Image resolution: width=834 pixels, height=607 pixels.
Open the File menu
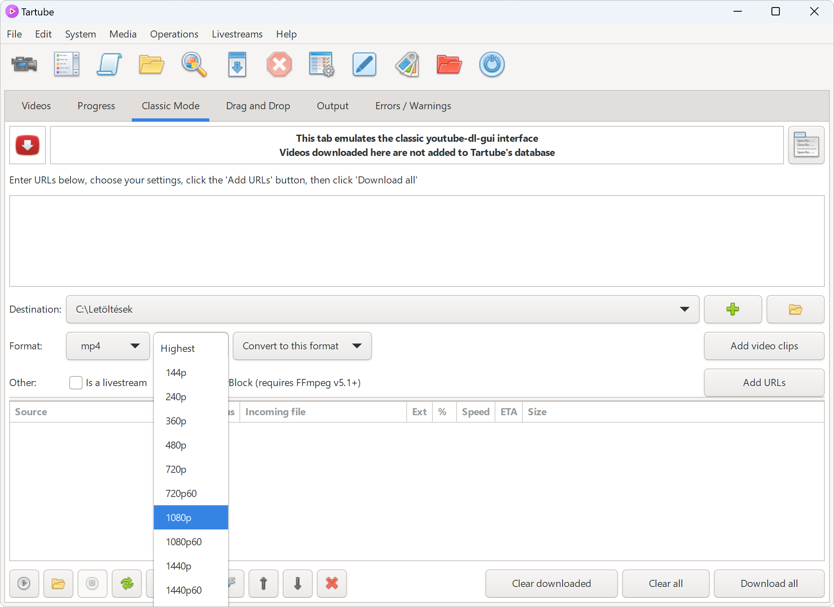point(15,34)
